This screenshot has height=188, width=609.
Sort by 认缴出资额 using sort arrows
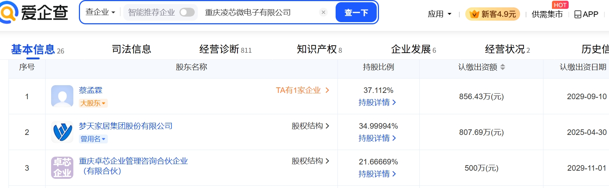pyautogui.click(x=503, y=67)
